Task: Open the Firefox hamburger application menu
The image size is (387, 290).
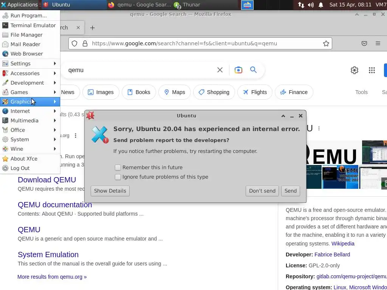Action: point(378,44)
